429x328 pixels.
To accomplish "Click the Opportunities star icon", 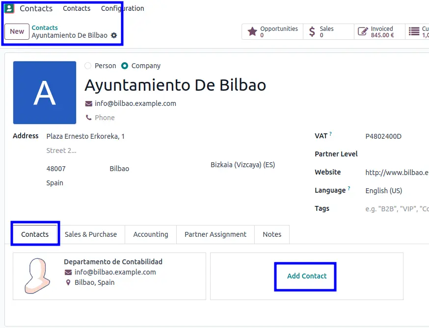I will [252, 31].
